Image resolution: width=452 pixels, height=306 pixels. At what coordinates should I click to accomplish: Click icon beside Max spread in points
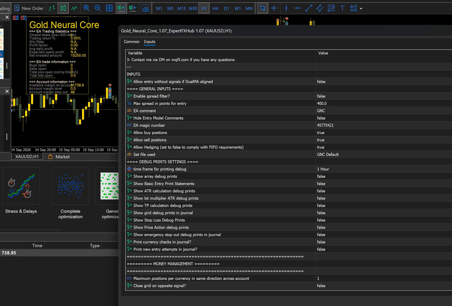click(129, 103)
